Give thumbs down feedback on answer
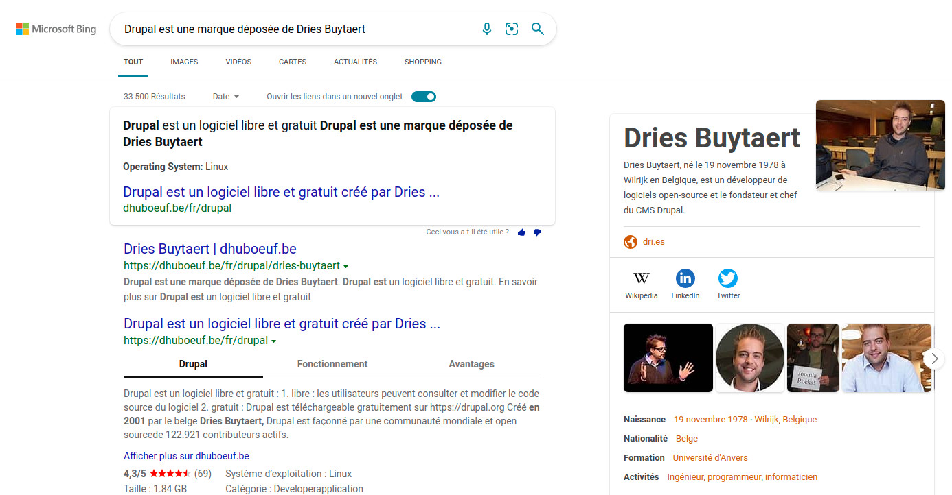 point(537,232)
